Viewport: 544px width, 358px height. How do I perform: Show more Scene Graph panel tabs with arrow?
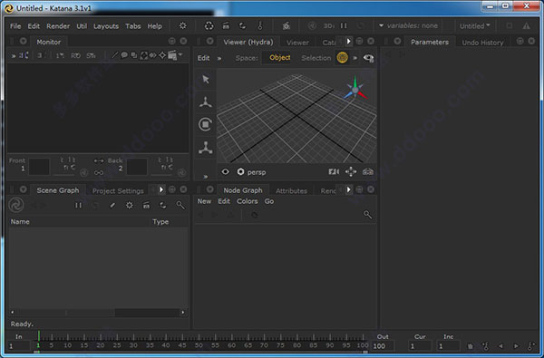[x=161, y=189]
